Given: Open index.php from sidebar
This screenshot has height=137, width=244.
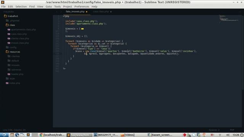Looking at the screenshot, I should coord(14,83).
